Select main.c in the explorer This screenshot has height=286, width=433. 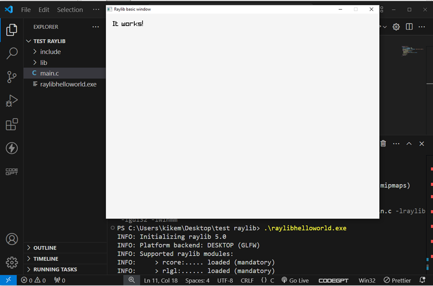point(49,73)
